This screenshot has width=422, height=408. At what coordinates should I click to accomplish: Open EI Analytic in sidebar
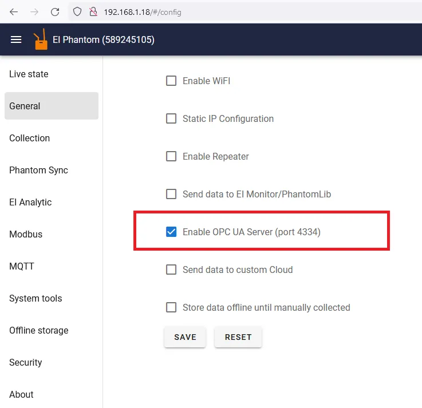[52, 202]
